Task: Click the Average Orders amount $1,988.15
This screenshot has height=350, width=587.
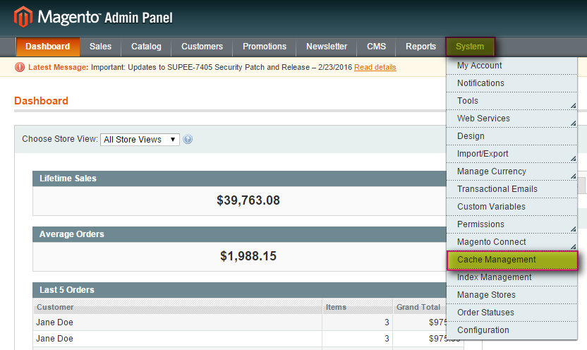Action: coord(248,256)
